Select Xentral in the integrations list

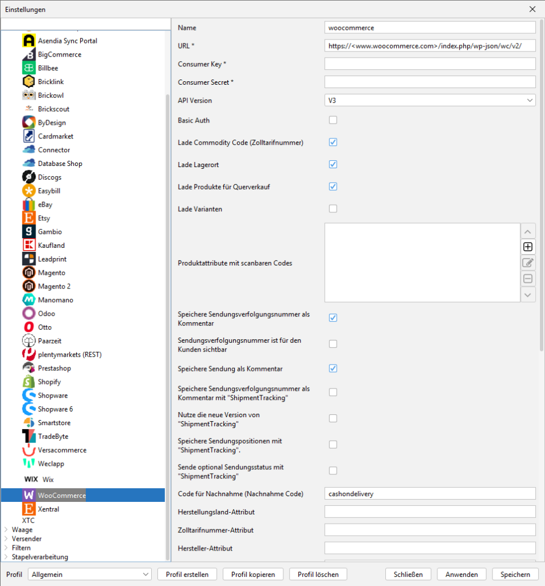tap(49, 509)
